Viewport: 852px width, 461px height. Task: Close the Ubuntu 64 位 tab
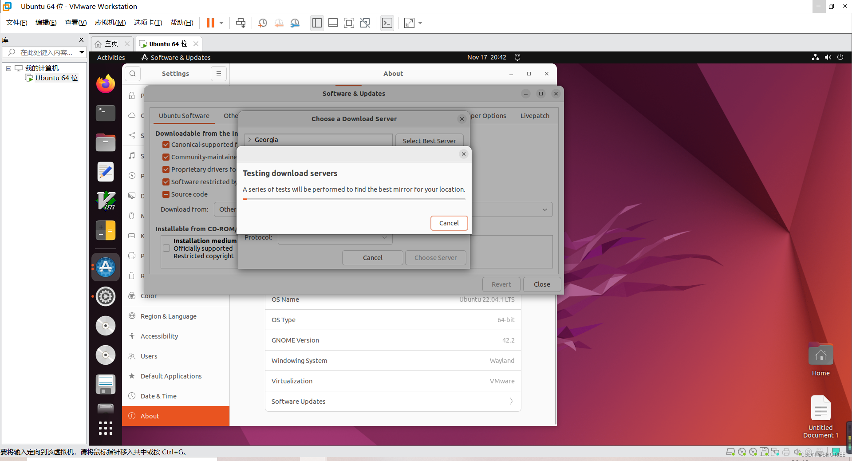tap(196, 43)
